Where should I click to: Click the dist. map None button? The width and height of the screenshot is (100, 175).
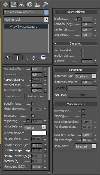[x=82, y=95]
